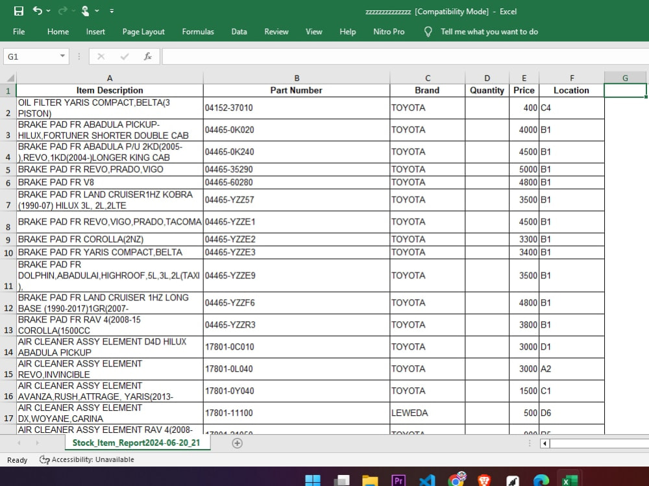Click the horizontal scrollbar left arrow

[545, 443]
